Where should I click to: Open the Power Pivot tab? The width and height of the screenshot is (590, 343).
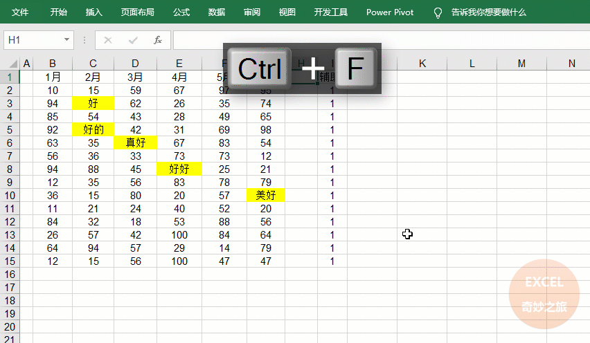click(x=390, y=12)
